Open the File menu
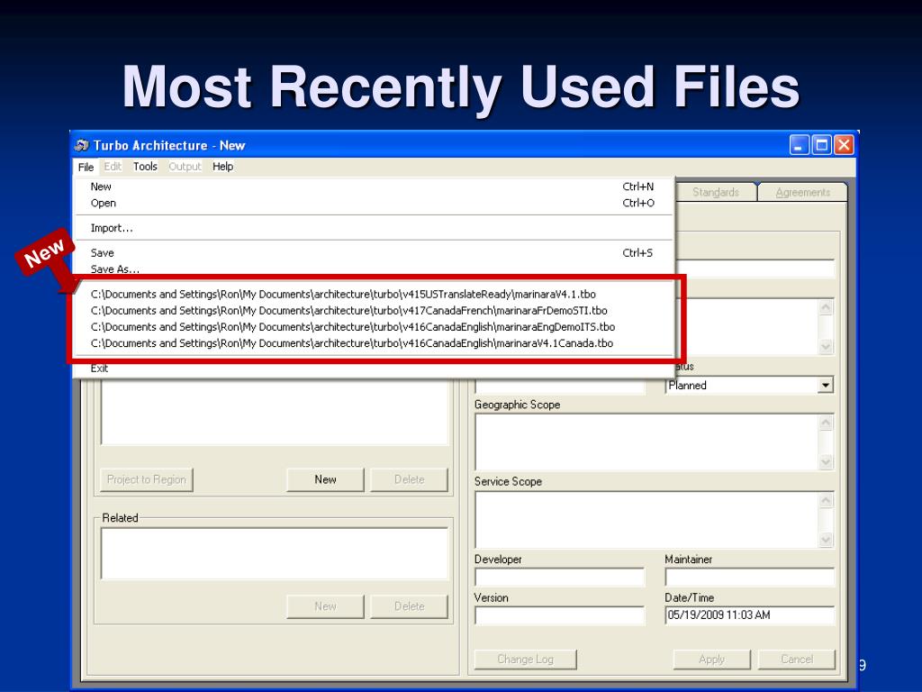 click(86, 167)
